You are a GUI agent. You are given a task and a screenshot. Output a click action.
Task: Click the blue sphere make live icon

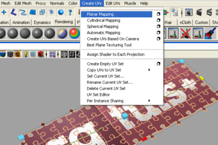pos(61,12)
